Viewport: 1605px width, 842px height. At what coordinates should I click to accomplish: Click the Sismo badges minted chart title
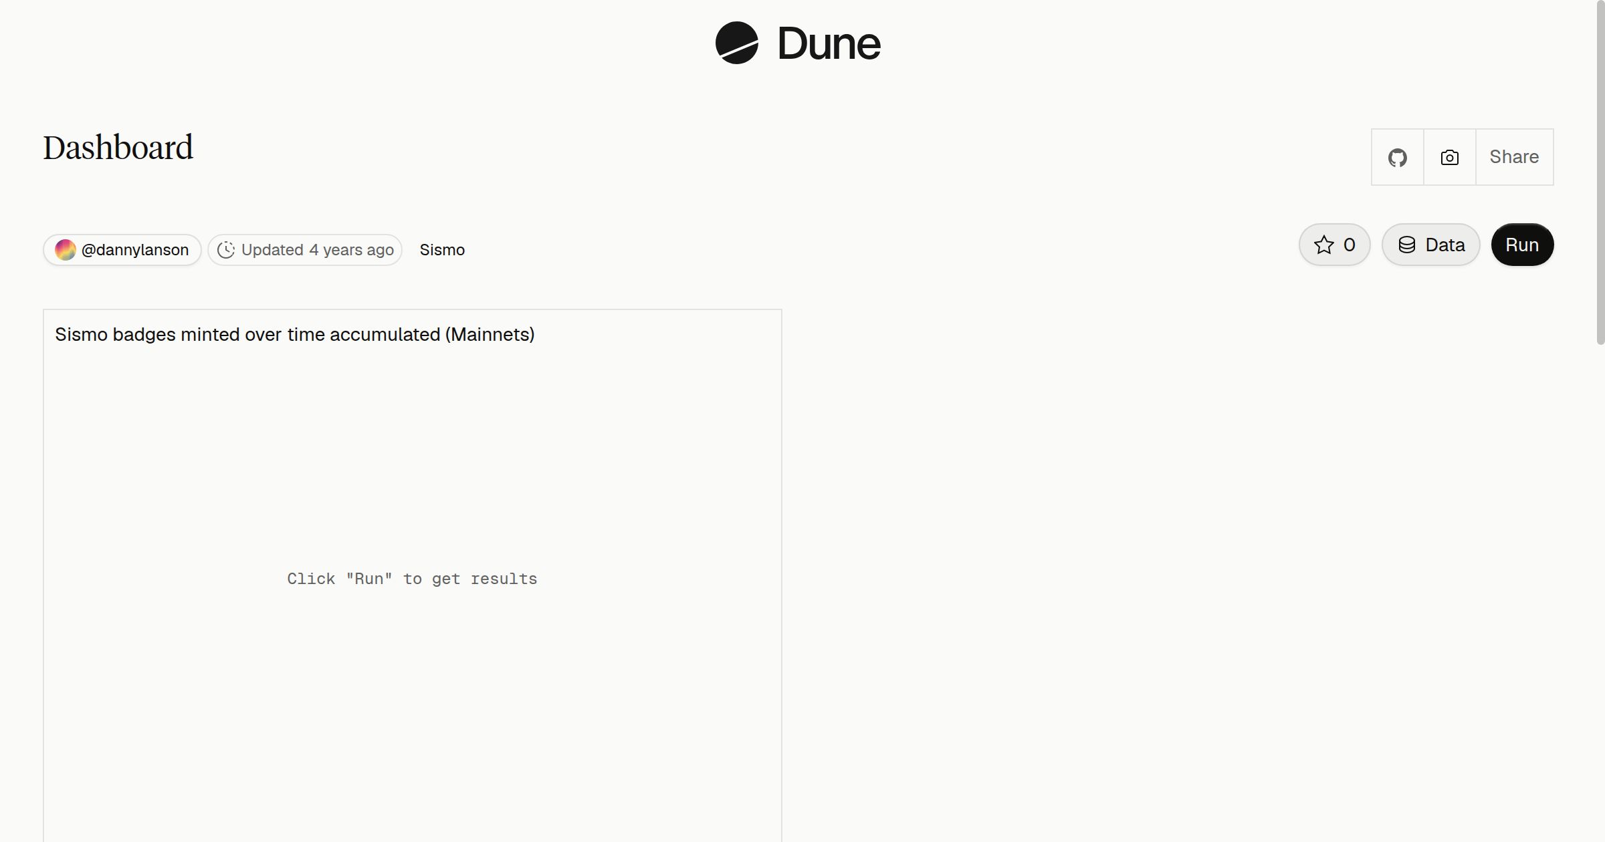click(x=294, y=334)
